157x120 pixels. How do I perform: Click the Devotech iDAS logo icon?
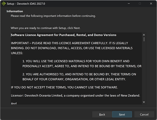point(4,4)
